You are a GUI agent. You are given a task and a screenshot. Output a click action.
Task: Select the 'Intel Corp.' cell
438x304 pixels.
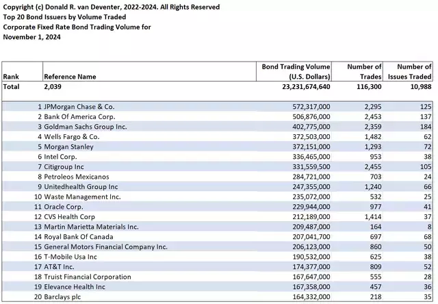pyautogui.click(x=60, y=157)
